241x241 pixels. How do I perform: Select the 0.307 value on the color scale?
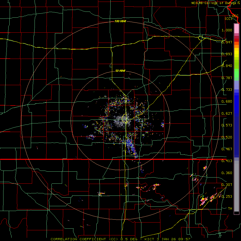pos(227,185)
